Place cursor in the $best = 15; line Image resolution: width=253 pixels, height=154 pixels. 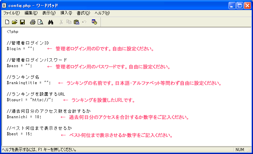pos(19,134)
